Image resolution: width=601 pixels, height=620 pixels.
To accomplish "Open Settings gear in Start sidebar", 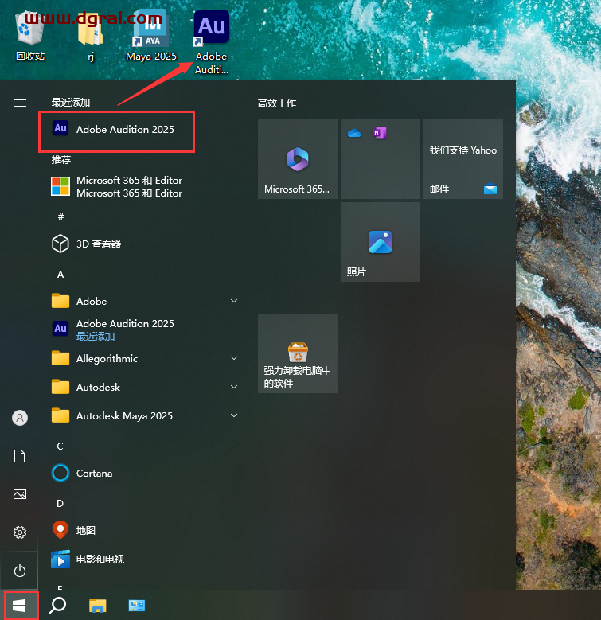I will coord(20,532).
